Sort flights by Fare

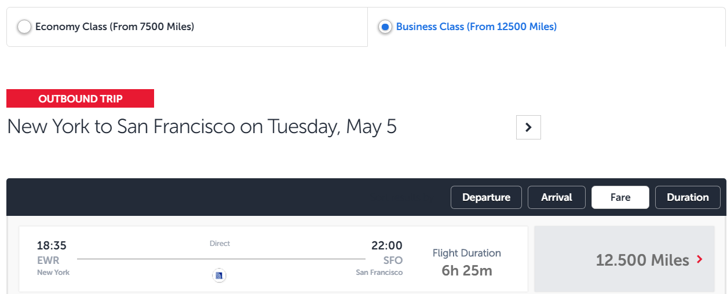[620, 197]
